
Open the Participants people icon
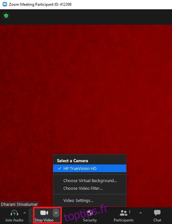click(124, 213)
